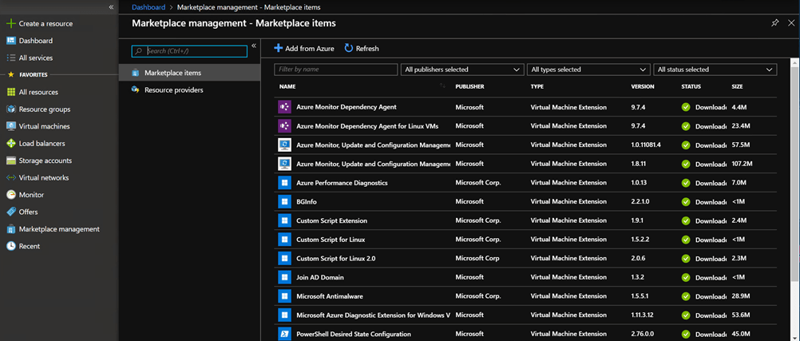This screenshot has height=341, width=800.
Task: Open All resources grid icon
Action: click(x=10, y=92)
